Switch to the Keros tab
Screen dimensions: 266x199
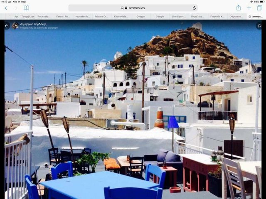(x=63, y=17)
